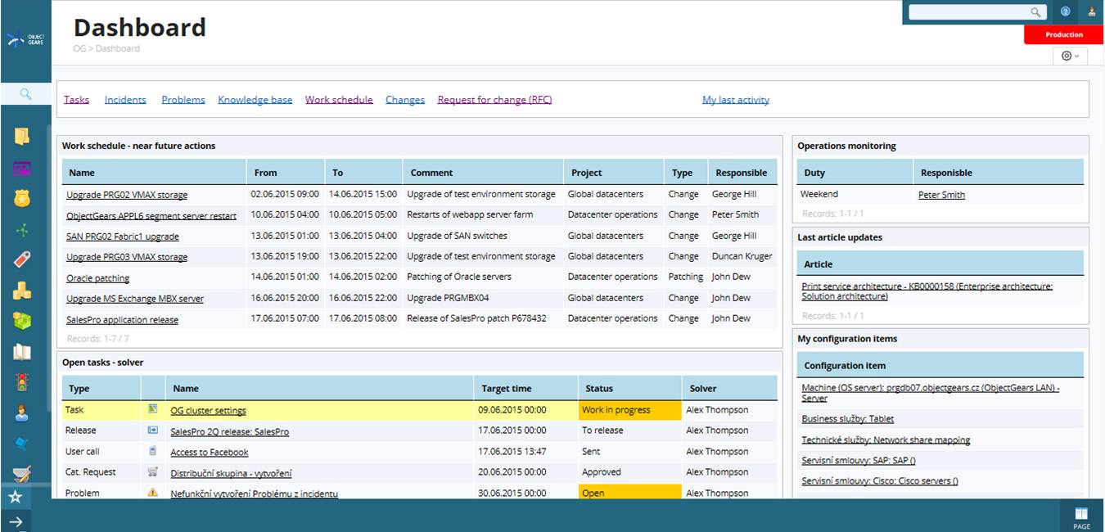Image resolution: width=1105 pixels, height=532 pixels.
Task: Open the yellow stacked blocks sidebar icon
Action: [22, 291]
